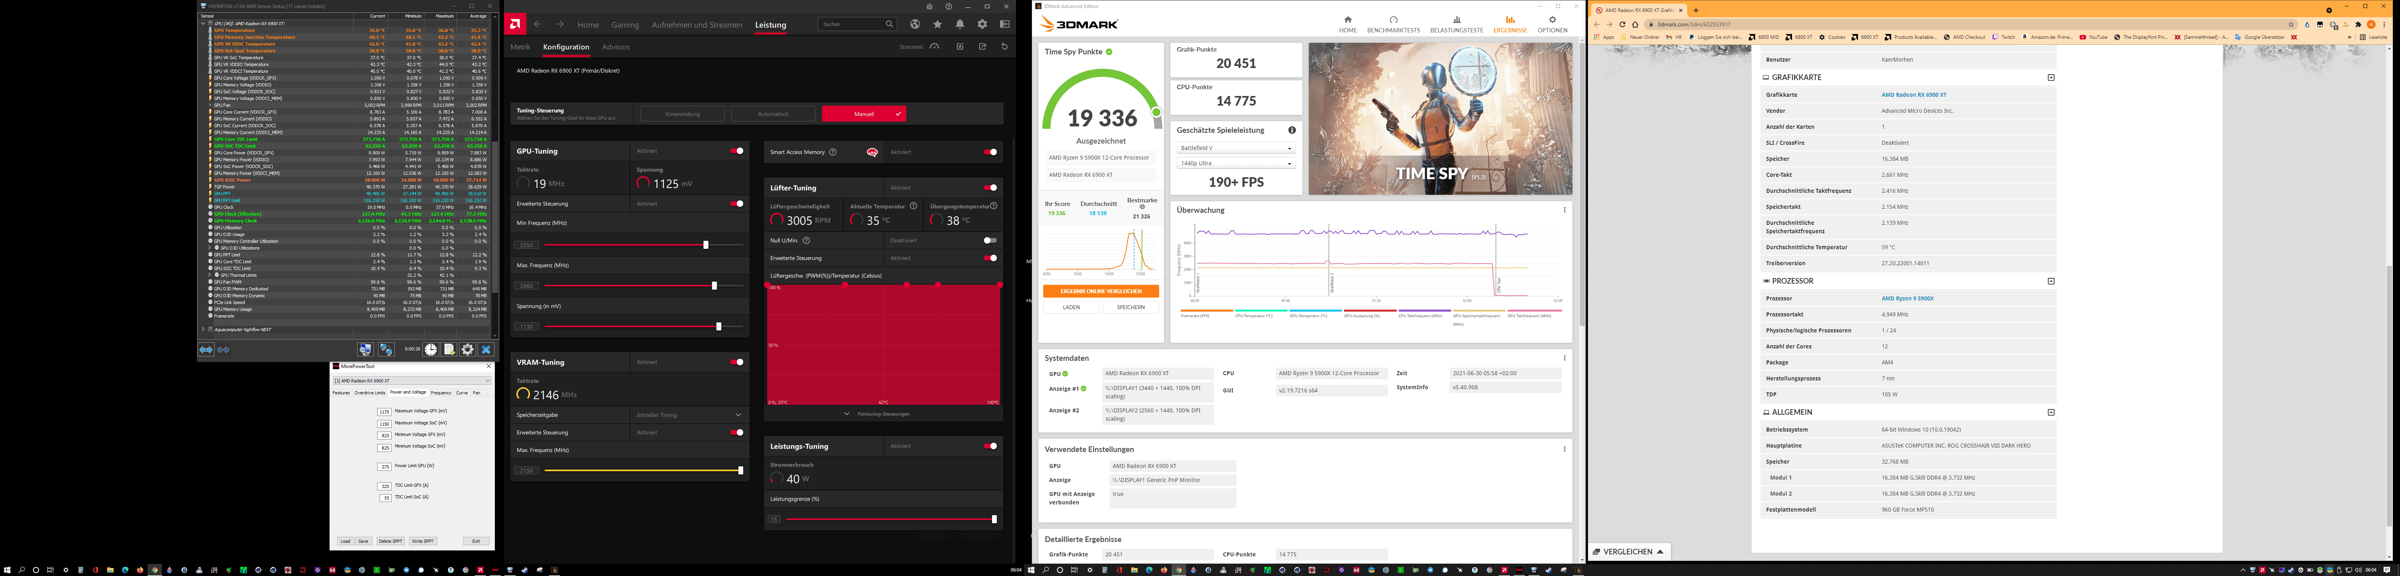Viewport: 2400px width, 576px height.
Task: Click VRAM Max. Frequenz slider handle
Action: coord(741,471)
